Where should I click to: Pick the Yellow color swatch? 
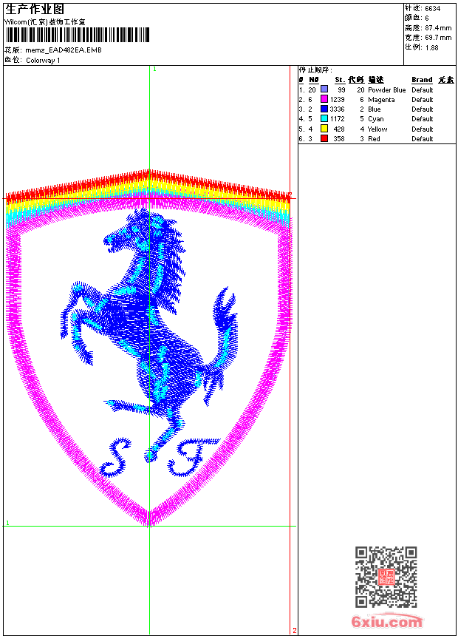[324, 129]
